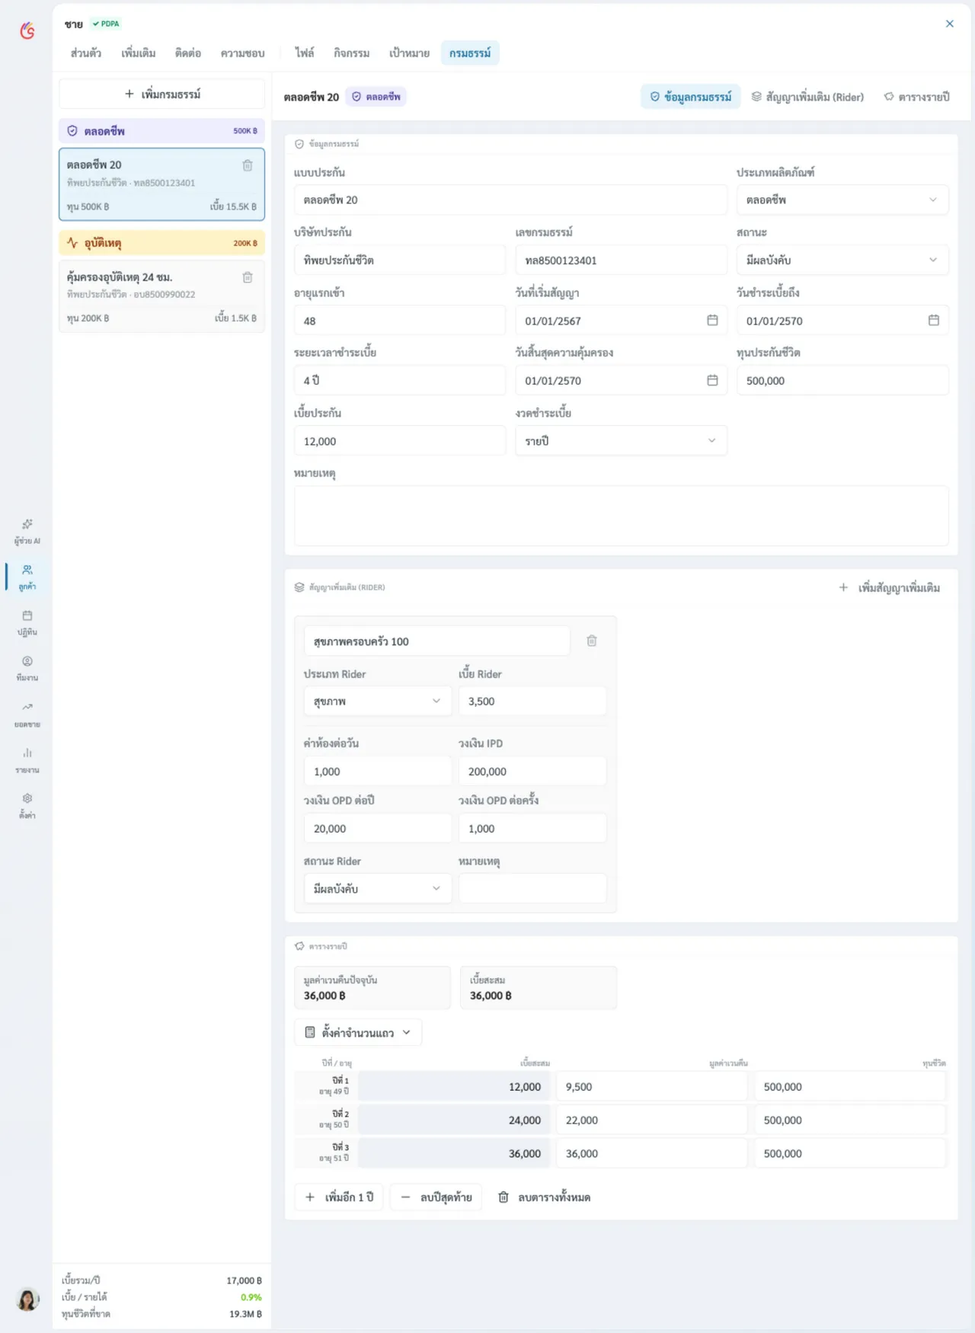Open calendar picker for วันชำระเบี้ยถึง
The width and height of the screenshot is (975, 1333).
click(x=933, y=320)
